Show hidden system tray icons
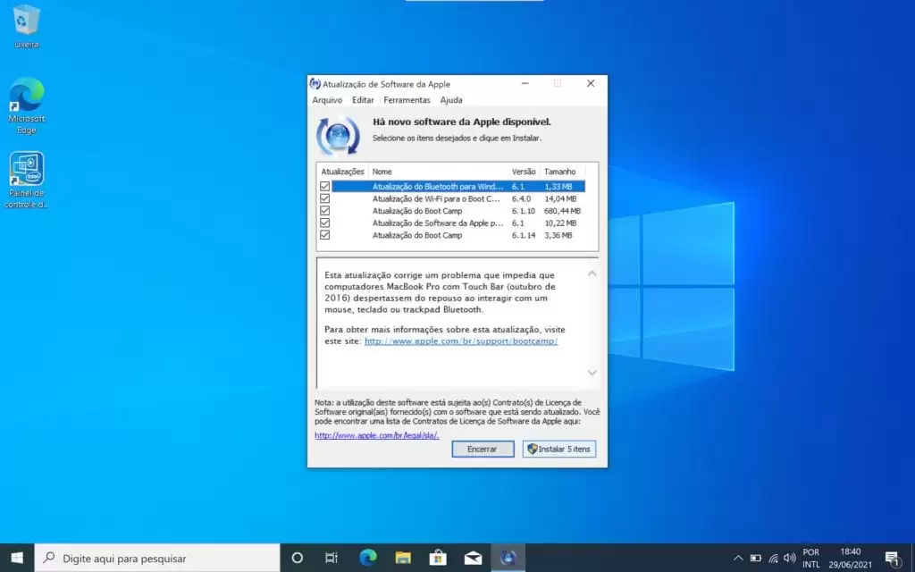Image resolution: width=915 pixels, height=572 pixels. click(738, 558)
